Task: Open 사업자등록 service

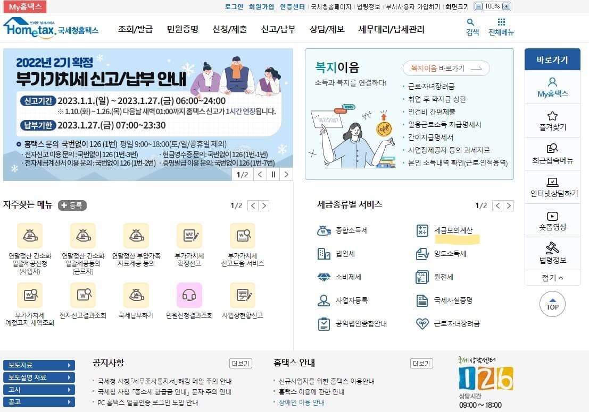Action: (342, 301)
